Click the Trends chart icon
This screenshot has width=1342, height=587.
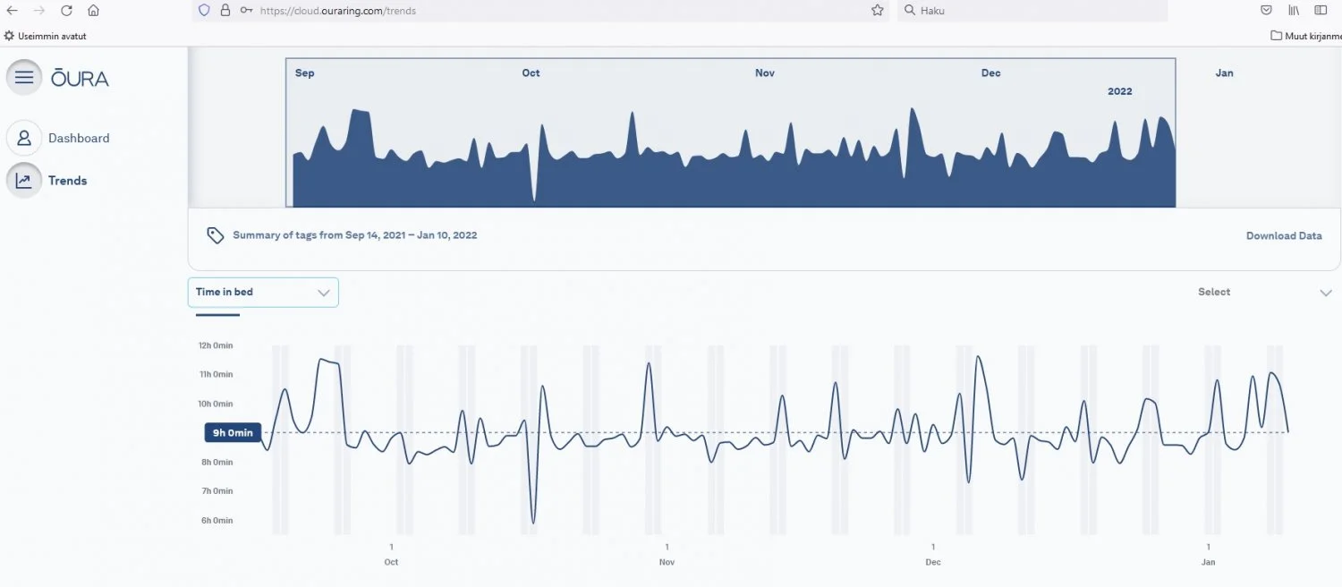(x=24, y=181)
